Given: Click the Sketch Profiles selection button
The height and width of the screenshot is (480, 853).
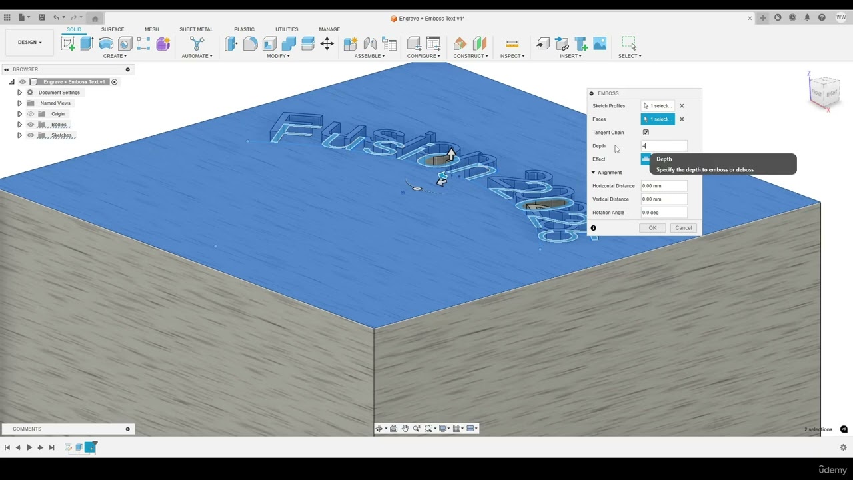Looking at the screenshot, I should [x=658, y=106].
